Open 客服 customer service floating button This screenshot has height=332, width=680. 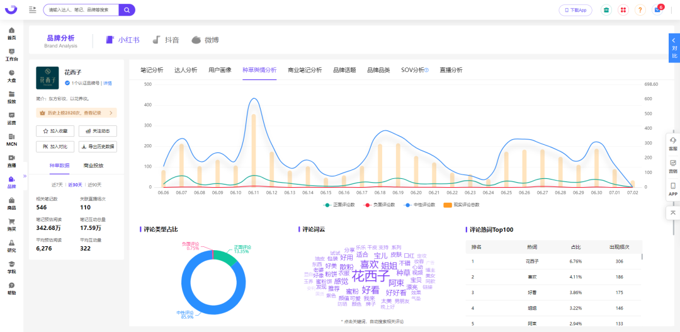[x=673, y=144]
